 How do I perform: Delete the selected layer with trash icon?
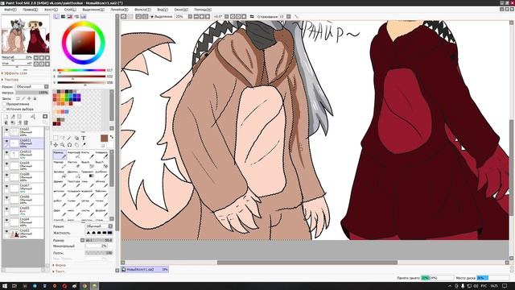[x=26, y=122]
